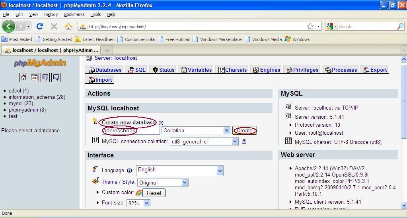Click the Language info icon
Screen dimensions: 407x218
tap(129, 171)
